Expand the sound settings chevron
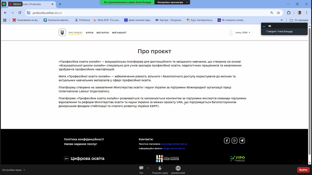312x175 pixels. click(24, 170)
